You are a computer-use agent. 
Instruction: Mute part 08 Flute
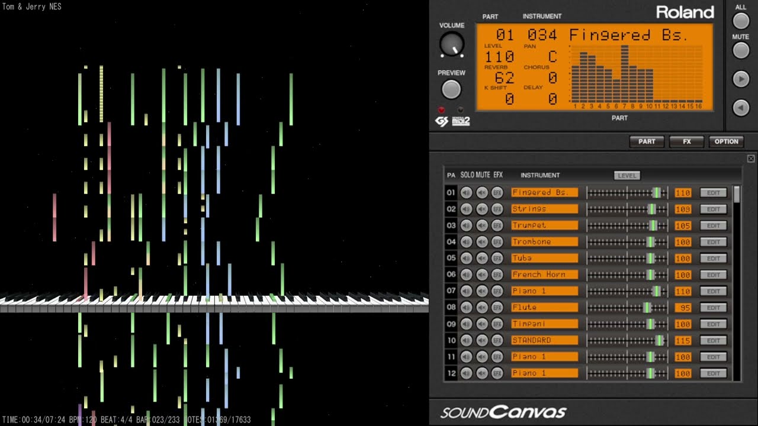(x=482, y=307)
